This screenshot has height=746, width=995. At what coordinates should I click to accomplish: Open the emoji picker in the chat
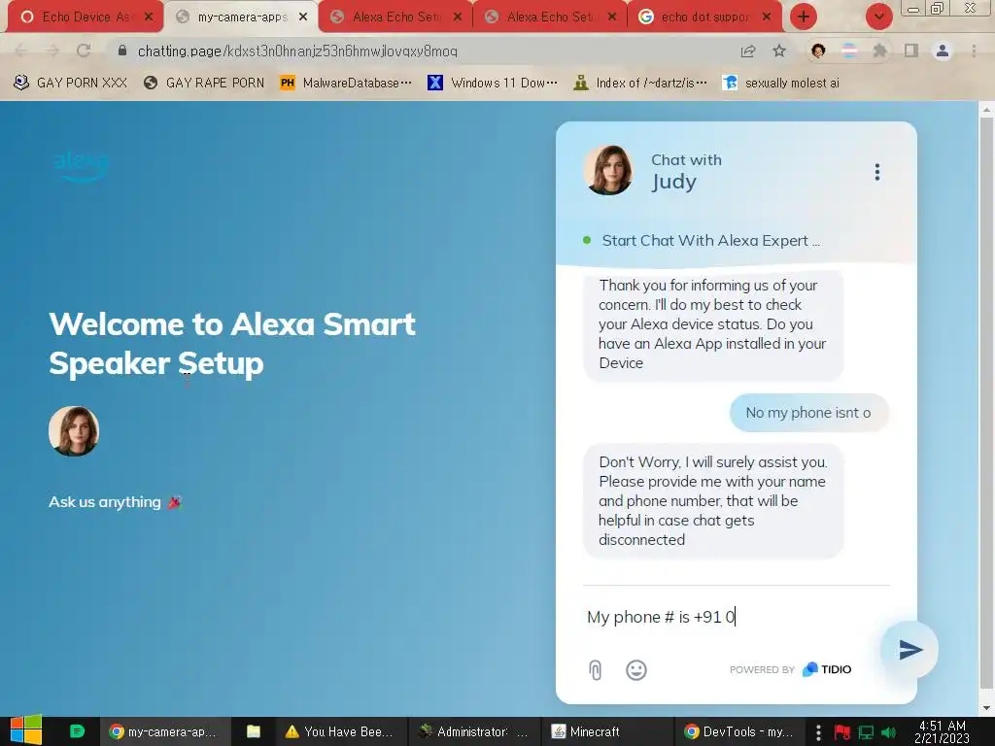tap(635, 670)
